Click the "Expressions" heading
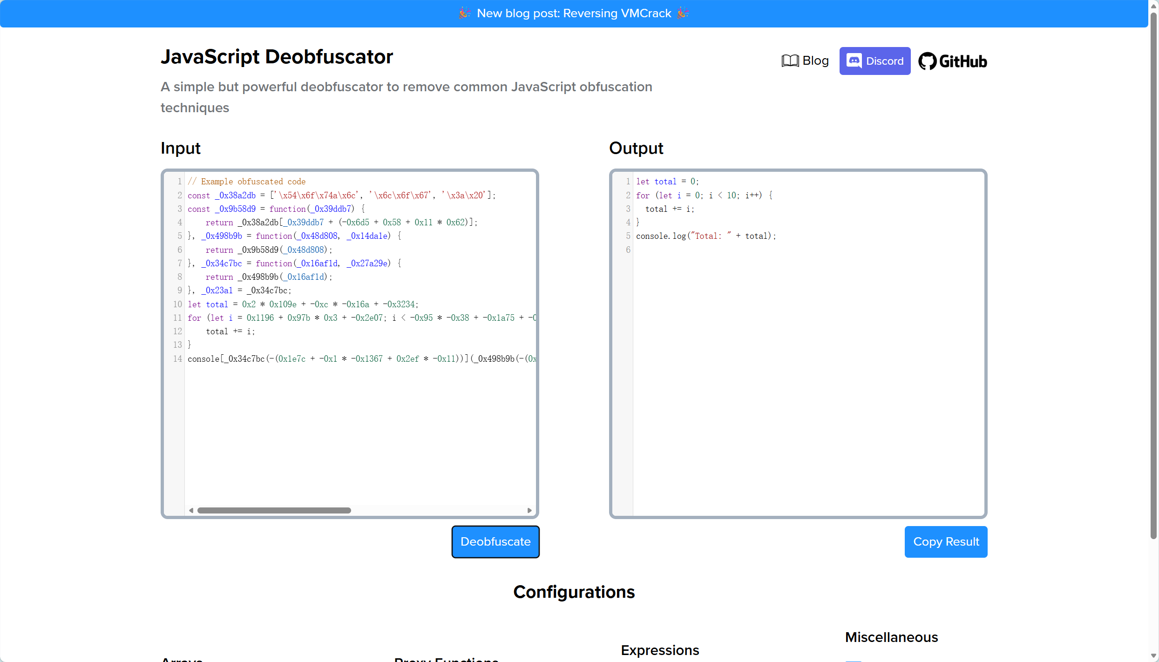 [x=660, y=650]
